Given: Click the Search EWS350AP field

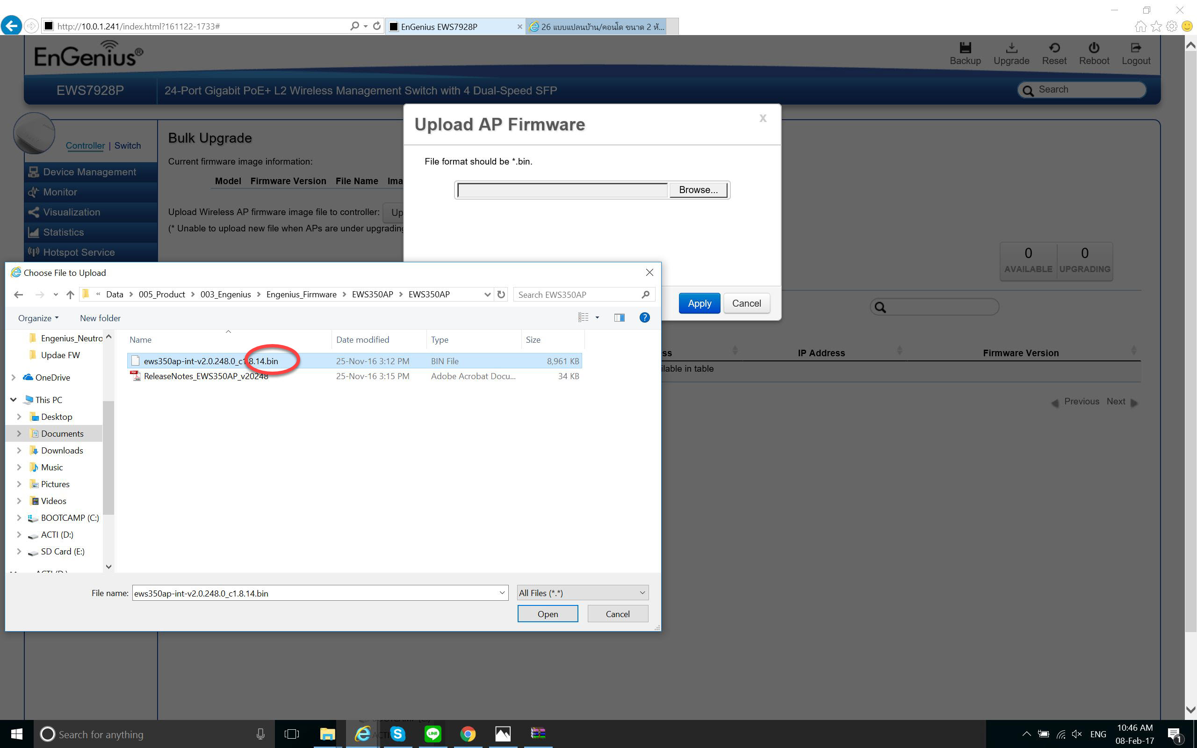Looking at the screenshot, I should [584, 295].
